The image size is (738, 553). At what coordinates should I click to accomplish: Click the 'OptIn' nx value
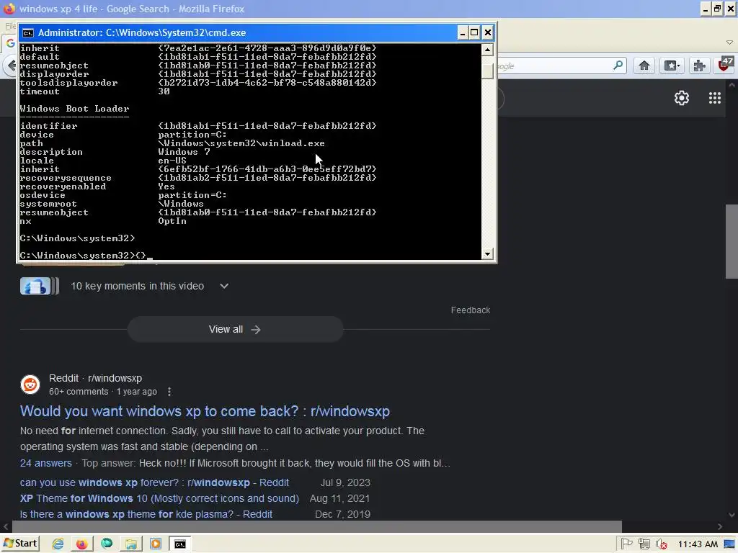point(172,221)
